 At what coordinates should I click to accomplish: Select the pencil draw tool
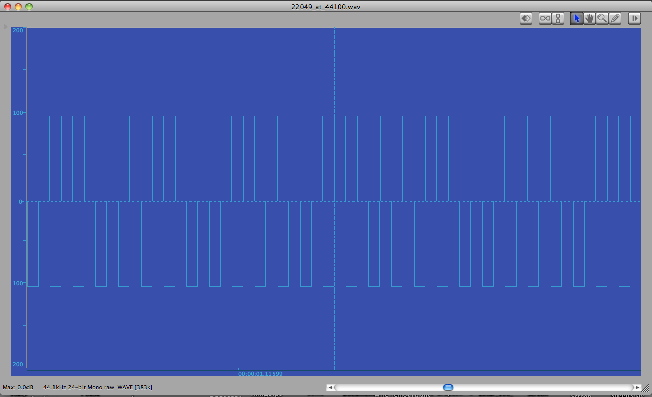click(615, 19)
